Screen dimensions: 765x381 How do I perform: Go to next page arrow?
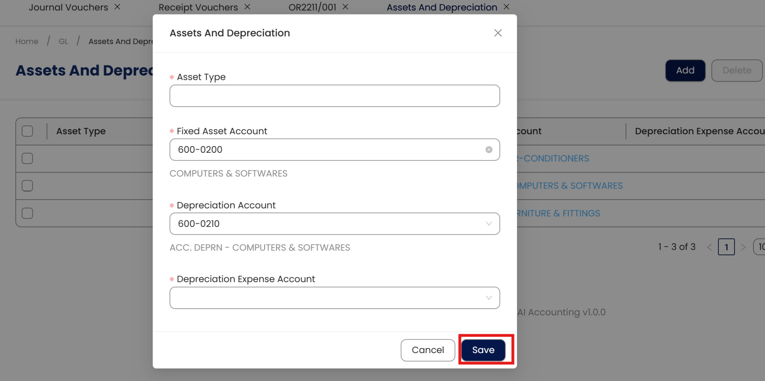pyautogui.click(x=743, y=247)
